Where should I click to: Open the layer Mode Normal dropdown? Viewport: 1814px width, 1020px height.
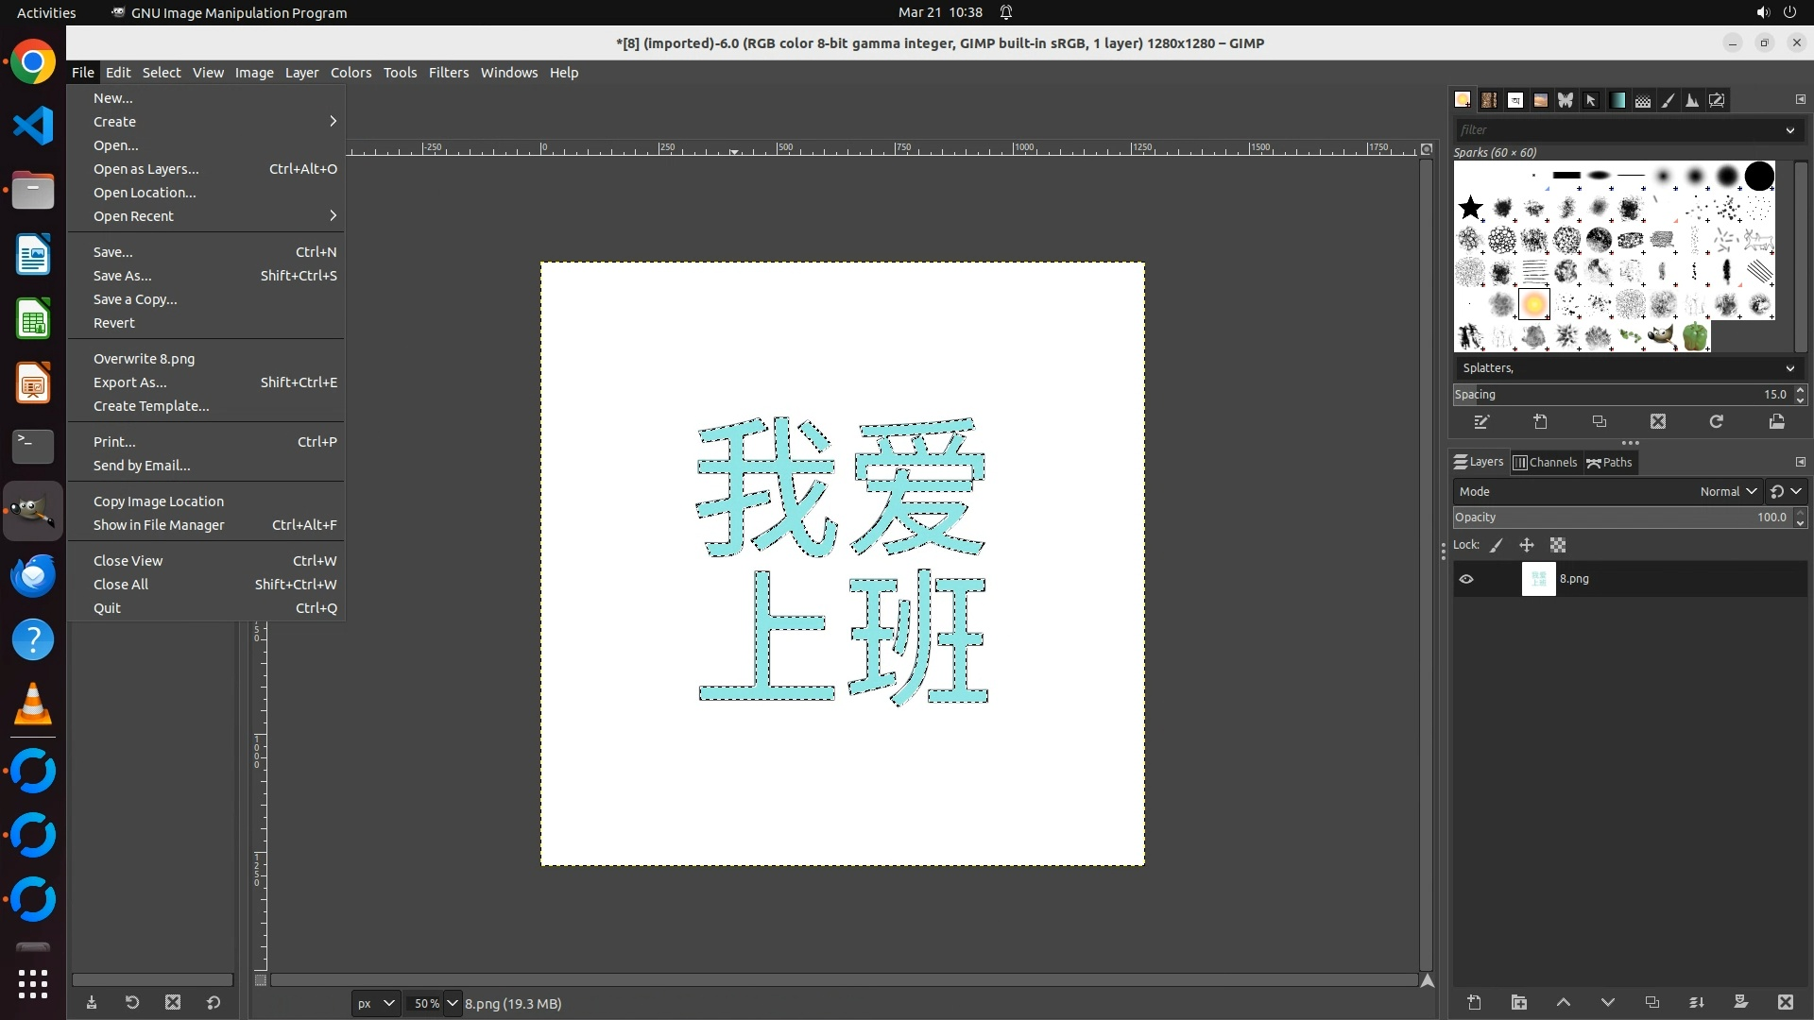point(1727,491)
